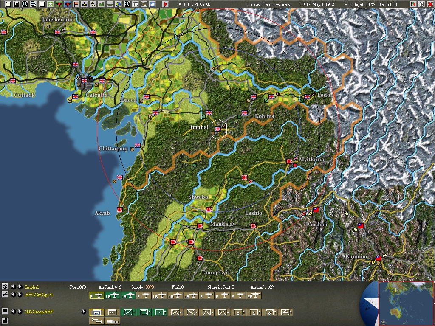Image resolution: width=435 pixels, height=326 pixels.
Task: Click the green factory industry toolbar icon
Action: tap(101, 4)
